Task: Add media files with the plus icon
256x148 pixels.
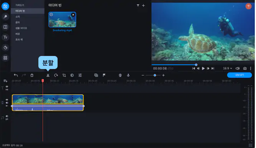Action: point(143,5)
